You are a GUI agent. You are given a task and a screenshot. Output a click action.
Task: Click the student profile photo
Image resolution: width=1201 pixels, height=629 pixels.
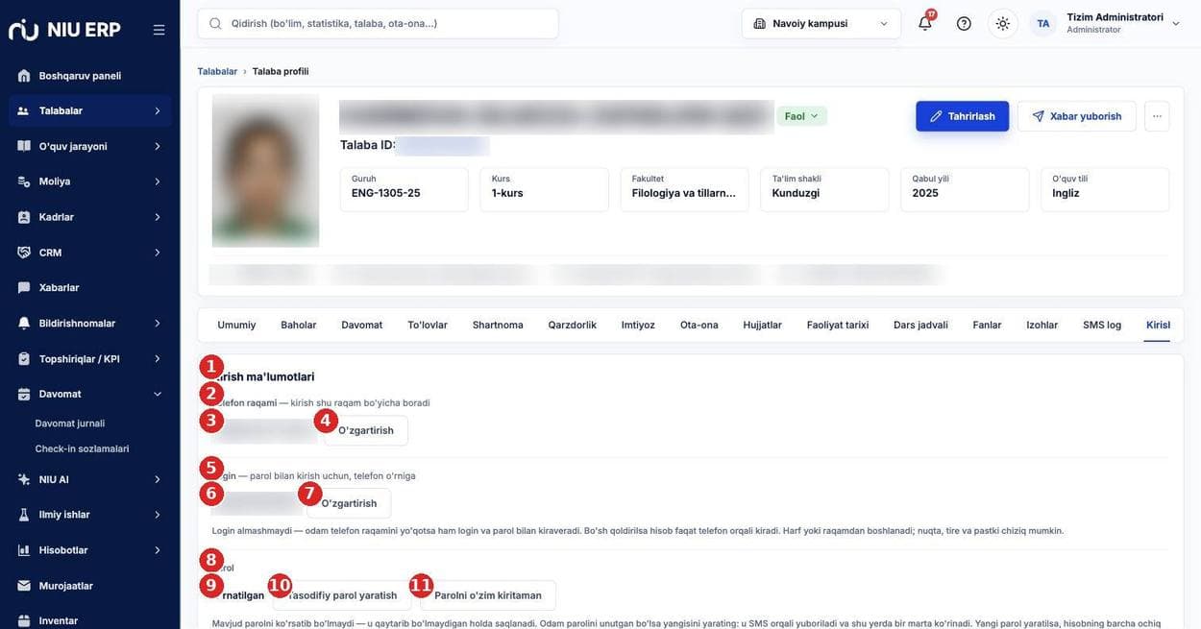tap(265, 171)
